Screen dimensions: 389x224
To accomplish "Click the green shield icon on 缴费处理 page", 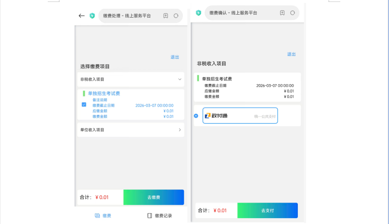I will [92, 16].
